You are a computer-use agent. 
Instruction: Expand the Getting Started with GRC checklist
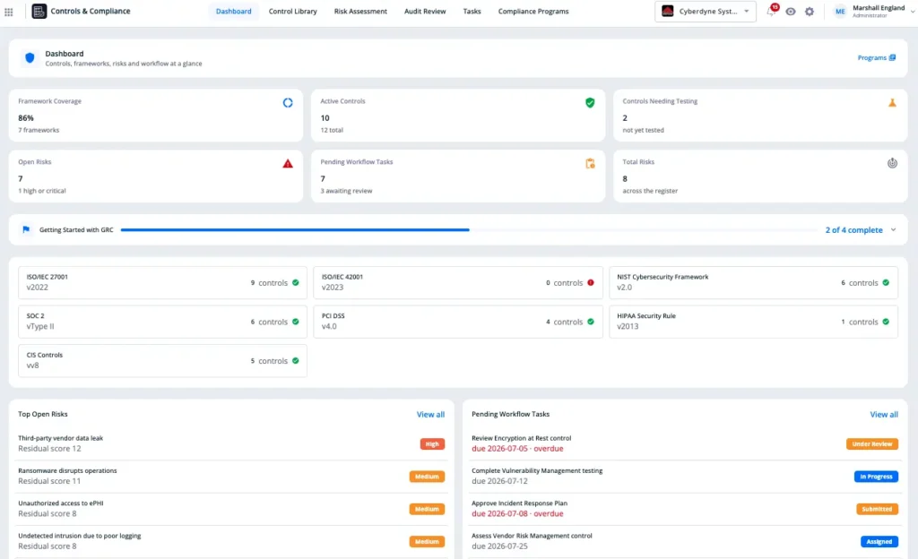tap(894, 230)
